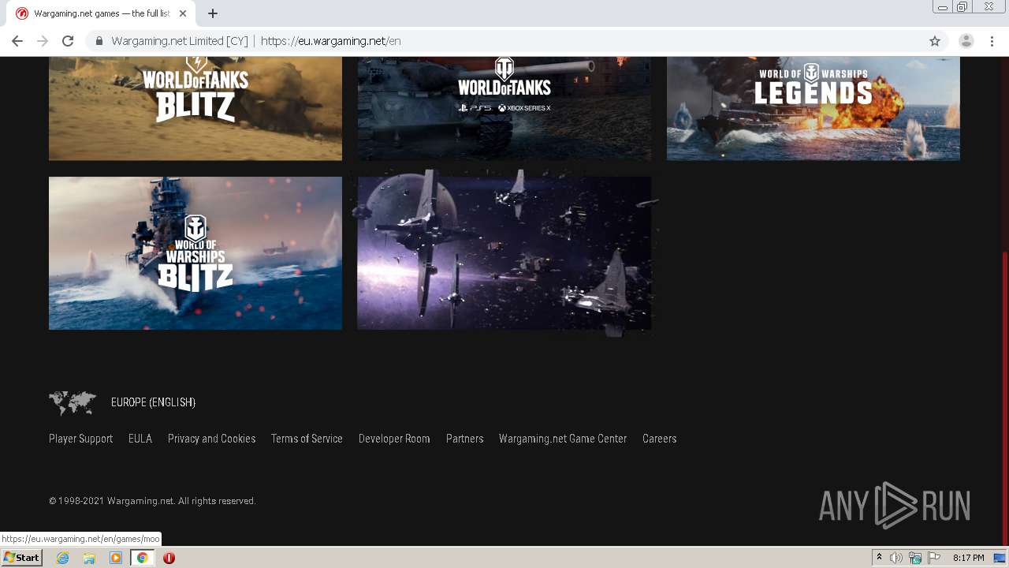The width and height of the screenshot is (1009, 568).
Task: Open the file explorer folder taskbar icon
Action: tap(89, 558)
